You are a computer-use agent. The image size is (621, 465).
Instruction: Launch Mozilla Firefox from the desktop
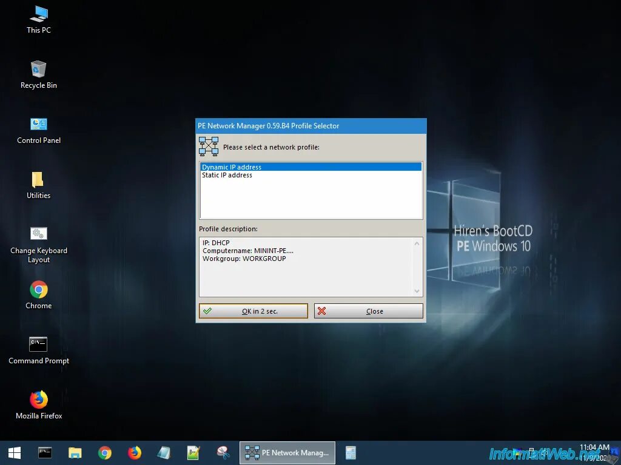tap(38, 405)
